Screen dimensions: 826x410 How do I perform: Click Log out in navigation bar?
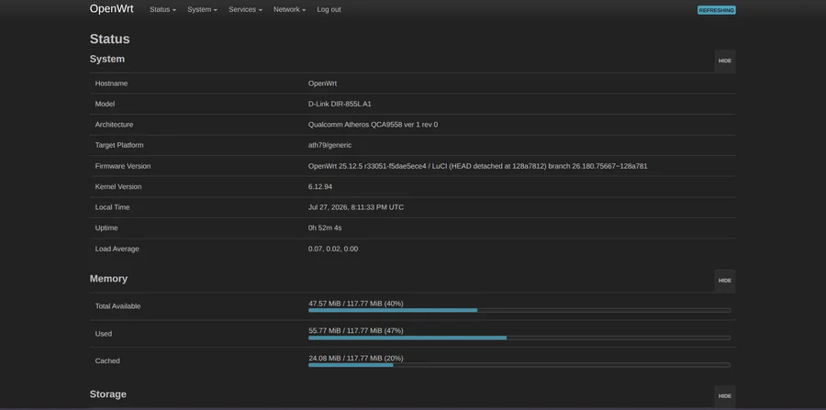coord(329,9)
